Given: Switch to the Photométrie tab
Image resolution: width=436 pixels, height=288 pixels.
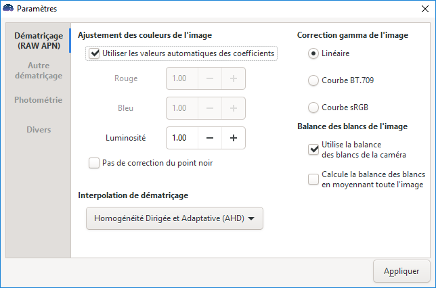Looking at the screenshot, I should pos(38,100).
